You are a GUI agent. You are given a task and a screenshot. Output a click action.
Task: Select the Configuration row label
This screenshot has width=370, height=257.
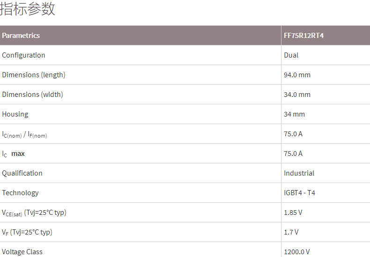coord(23,55)
